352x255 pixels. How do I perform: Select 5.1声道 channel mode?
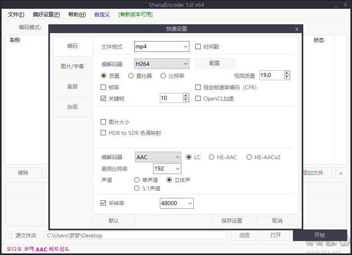pyautogui.click(x=137, y=188)
